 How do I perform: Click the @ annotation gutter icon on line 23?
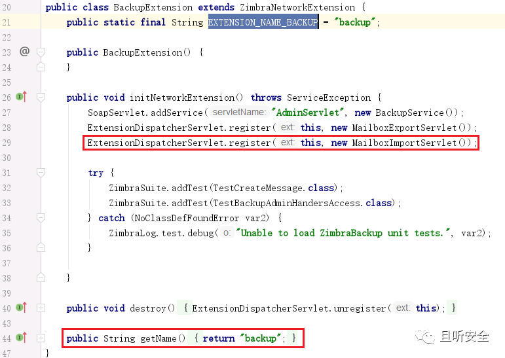24,52
